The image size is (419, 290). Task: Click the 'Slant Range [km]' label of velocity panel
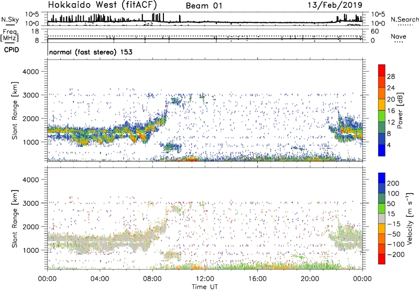click(15, 219)
